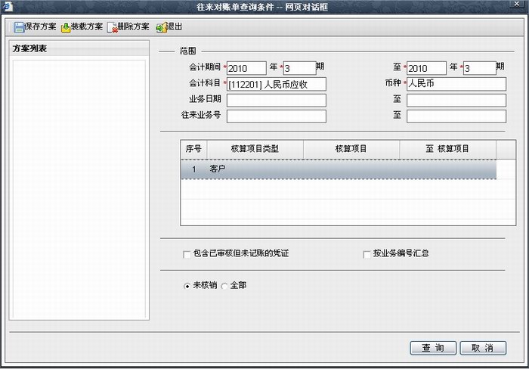Image resolution: width=529 pixels, height=369 pixels.
Task: Click the 删除方案 delete icon
Action: tap(112, 27)
